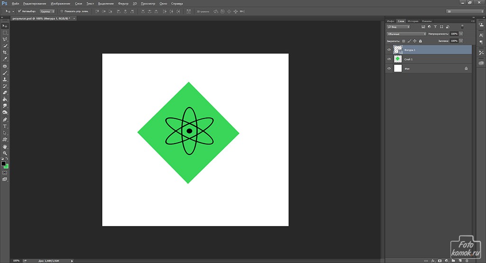Image resolution: width=486 pixels, height=263 pixels.
Task: Select the Pen tool
Action: pyautogui.click(x=5, y=120)
